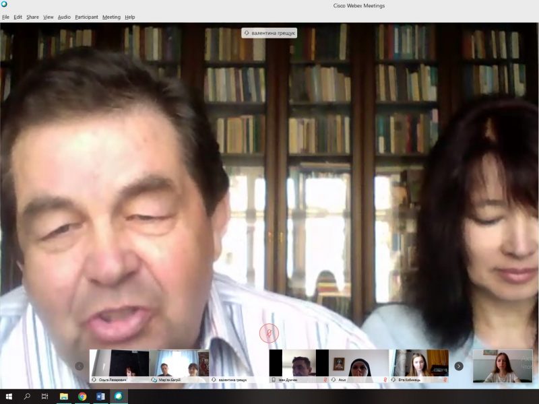Select Віта Кобинець's video thumbnail

(418, 364)
